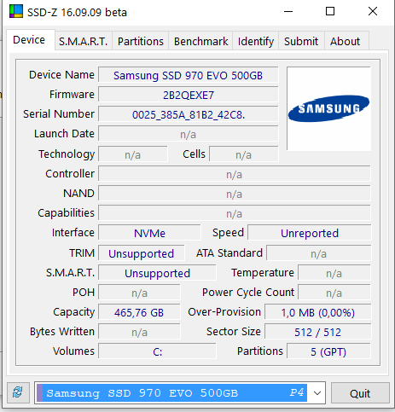Click the Capacity value 465,76 GB

[x=139, y=312]
